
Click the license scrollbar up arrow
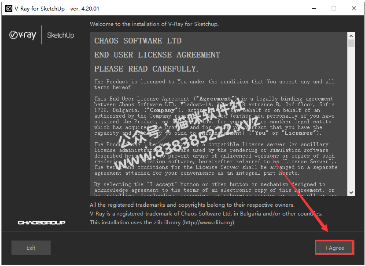[x=351, y=36]
